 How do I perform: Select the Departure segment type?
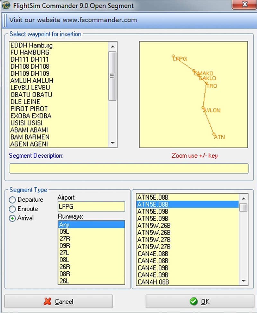click(x=26, y=200)
